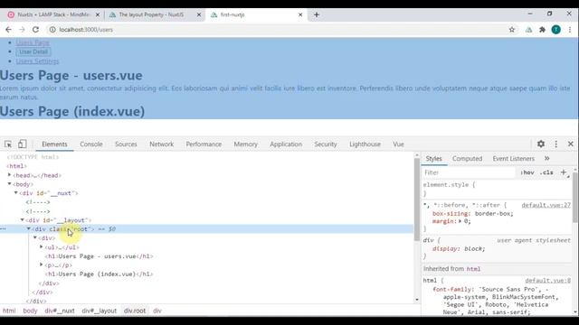Switch to the Nuxtjs LAMP Stack tab
This screenshot has height=325, width=579.
[53, 14]
